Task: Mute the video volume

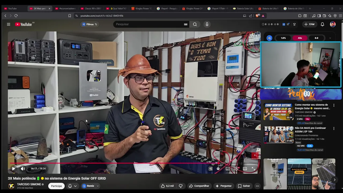Action: click(23, 169)
